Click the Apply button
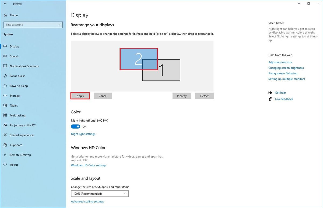This screenshot has height=208, width=323. (80, 96)
